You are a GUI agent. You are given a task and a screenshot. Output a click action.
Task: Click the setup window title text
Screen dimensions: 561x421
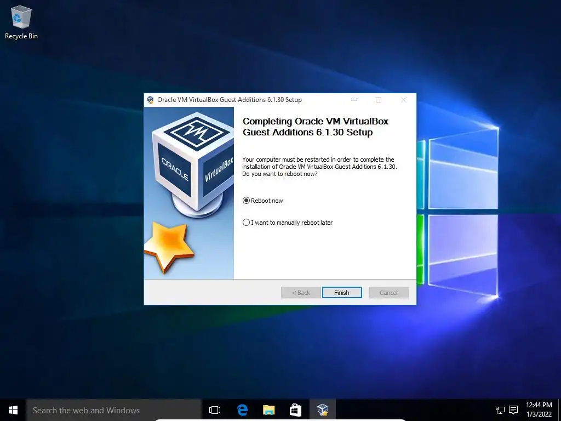click(x=230, y=100)
